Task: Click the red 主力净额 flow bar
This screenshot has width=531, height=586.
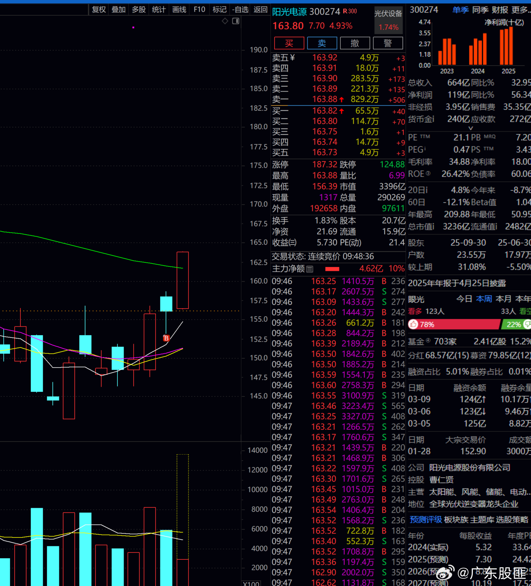Action: pyautogui.click(x=332, y=269)
